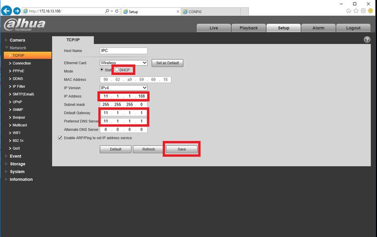This screenshot has height=237, width=377.
Task: Click the smiley feedback icon
Action: pos(370,11)
